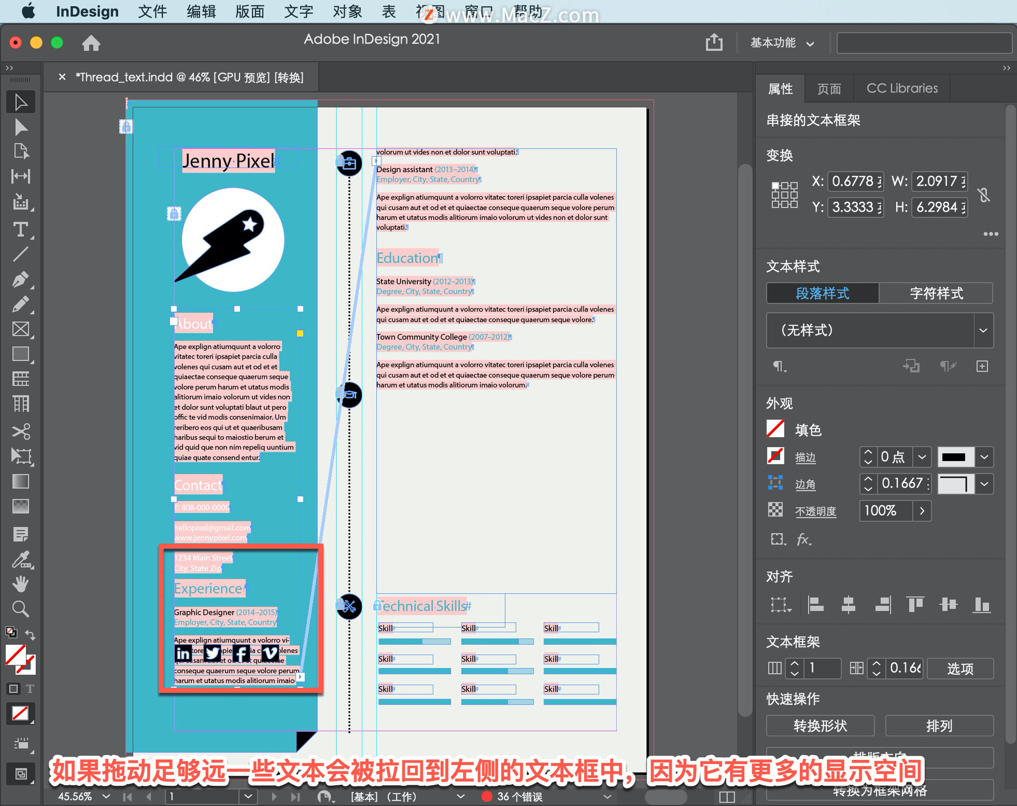Click the 转换形状 button
Screen dimensions: 1017x806
click(820, 725)
